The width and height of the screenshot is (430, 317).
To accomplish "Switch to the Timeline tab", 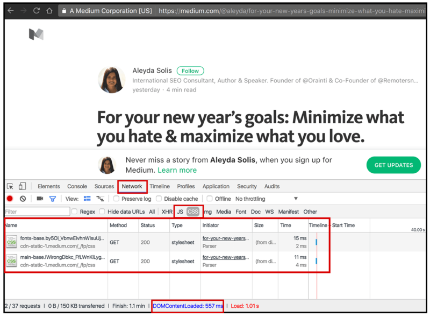I will tap(160, 186).
